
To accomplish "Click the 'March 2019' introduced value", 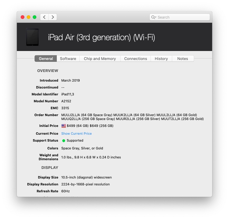I will click(71, 80).
